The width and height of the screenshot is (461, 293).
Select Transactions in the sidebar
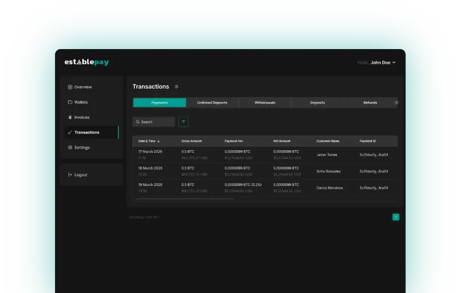(x=91, y=132)
